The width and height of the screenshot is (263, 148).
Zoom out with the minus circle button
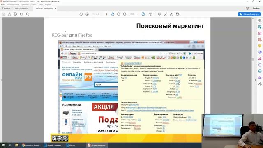tap(119, 14)
